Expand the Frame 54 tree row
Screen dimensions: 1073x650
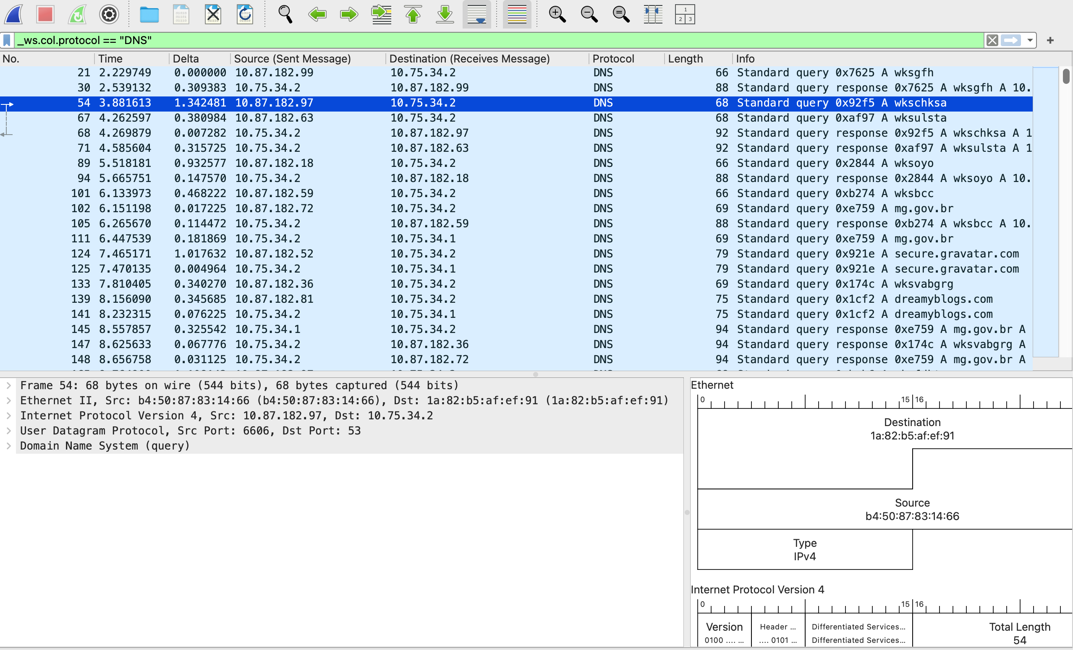[x=9, y=385]
